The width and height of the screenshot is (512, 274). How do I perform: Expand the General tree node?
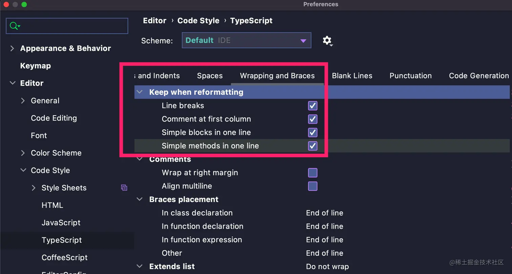pyautogui.click(x=23, y=101)
